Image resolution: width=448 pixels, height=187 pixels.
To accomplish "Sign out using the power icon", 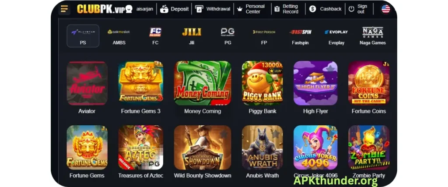I will (351, 9).
